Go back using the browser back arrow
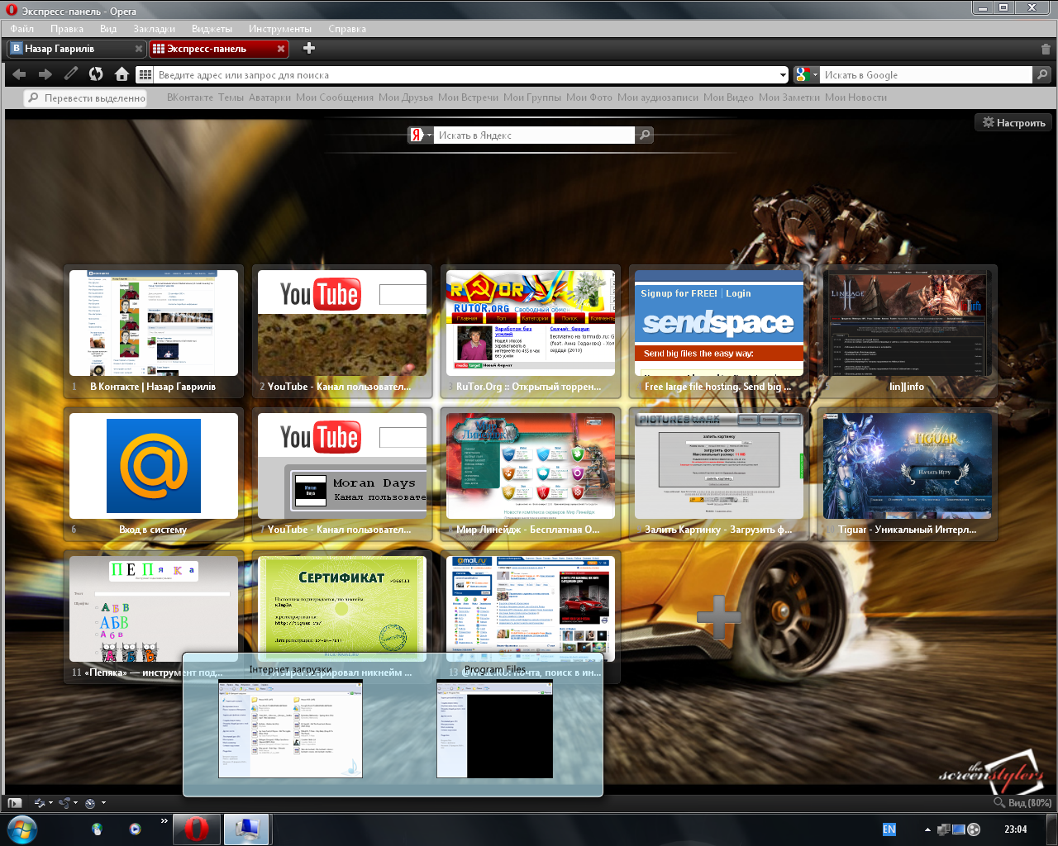 [x=19, y=74]
